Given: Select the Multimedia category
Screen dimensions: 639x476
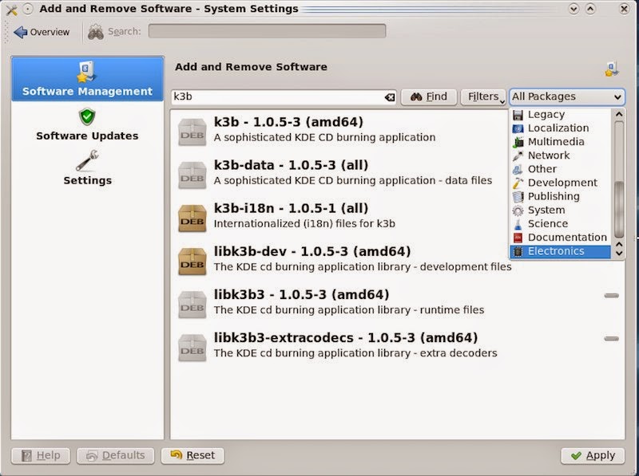Looking at the screenshot, I should [x=560, y=142].
